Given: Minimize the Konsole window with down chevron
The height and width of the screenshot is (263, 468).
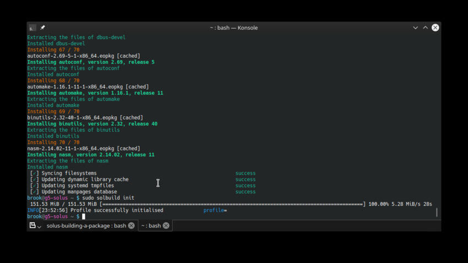Looking at the screenshot, I should pyautogui.click(x=415, y=27).
